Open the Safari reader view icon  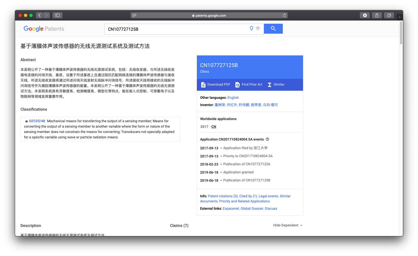134,15
